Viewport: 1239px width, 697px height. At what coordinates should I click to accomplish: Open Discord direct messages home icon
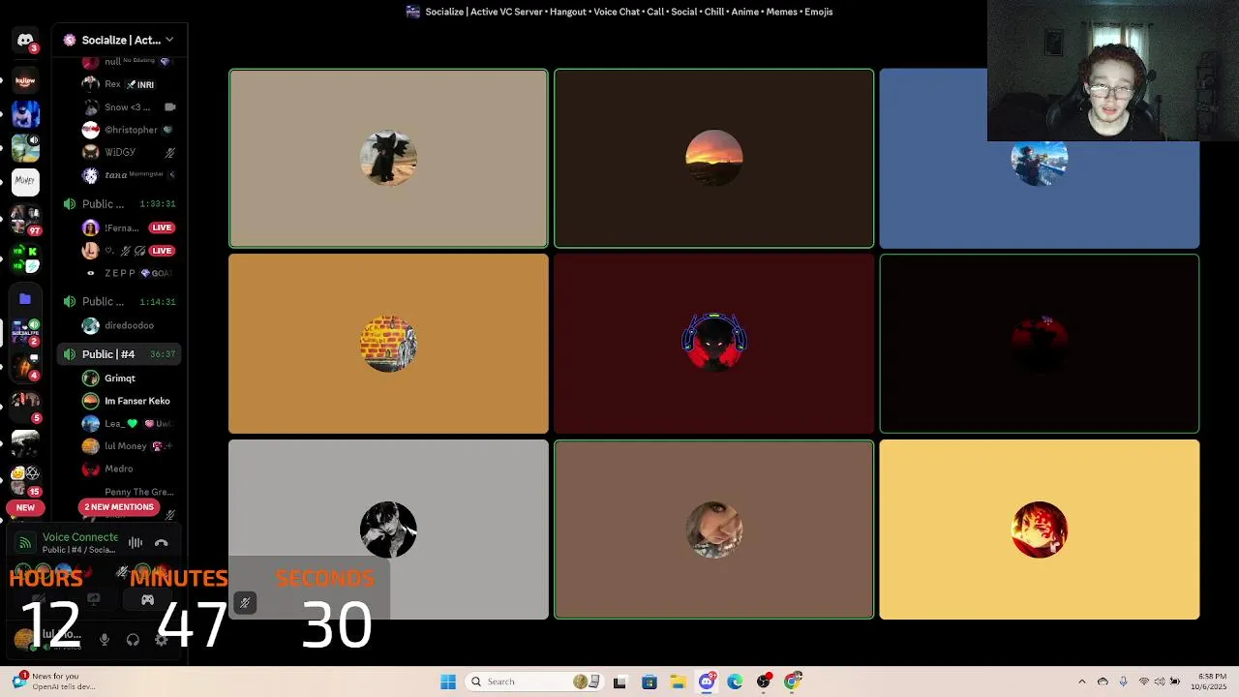click(25, 41)
